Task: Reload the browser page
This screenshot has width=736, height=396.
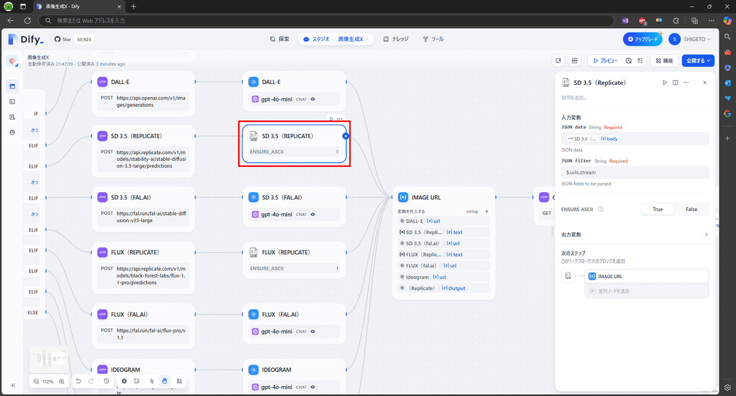Action: point(28,20)
